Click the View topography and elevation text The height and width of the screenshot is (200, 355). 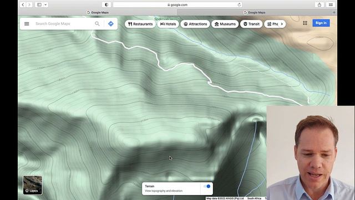click(x=164, y=191)
